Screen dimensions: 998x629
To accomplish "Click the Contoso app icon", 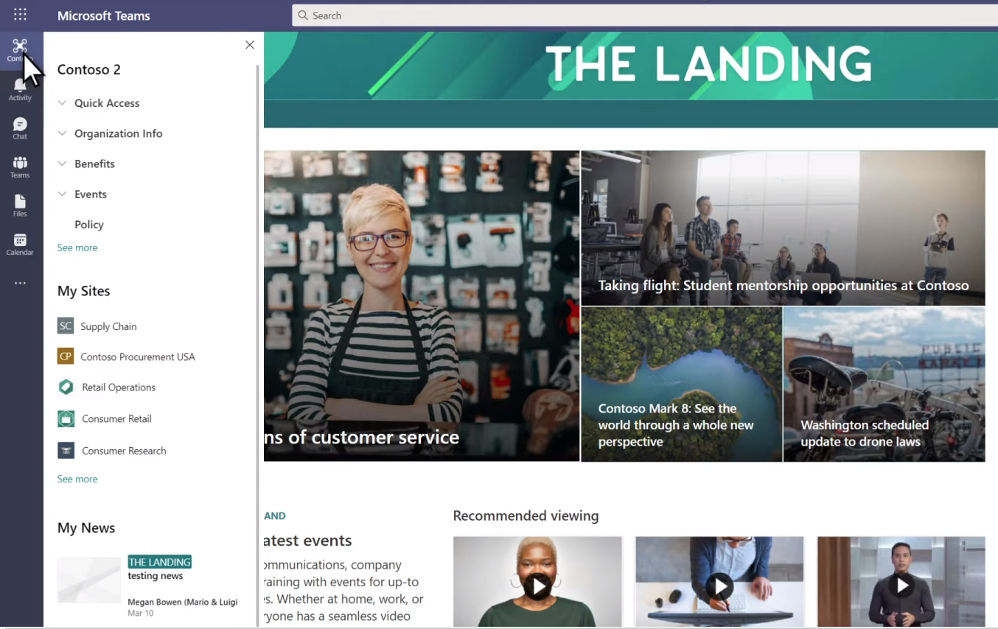I will click(20, 51).
